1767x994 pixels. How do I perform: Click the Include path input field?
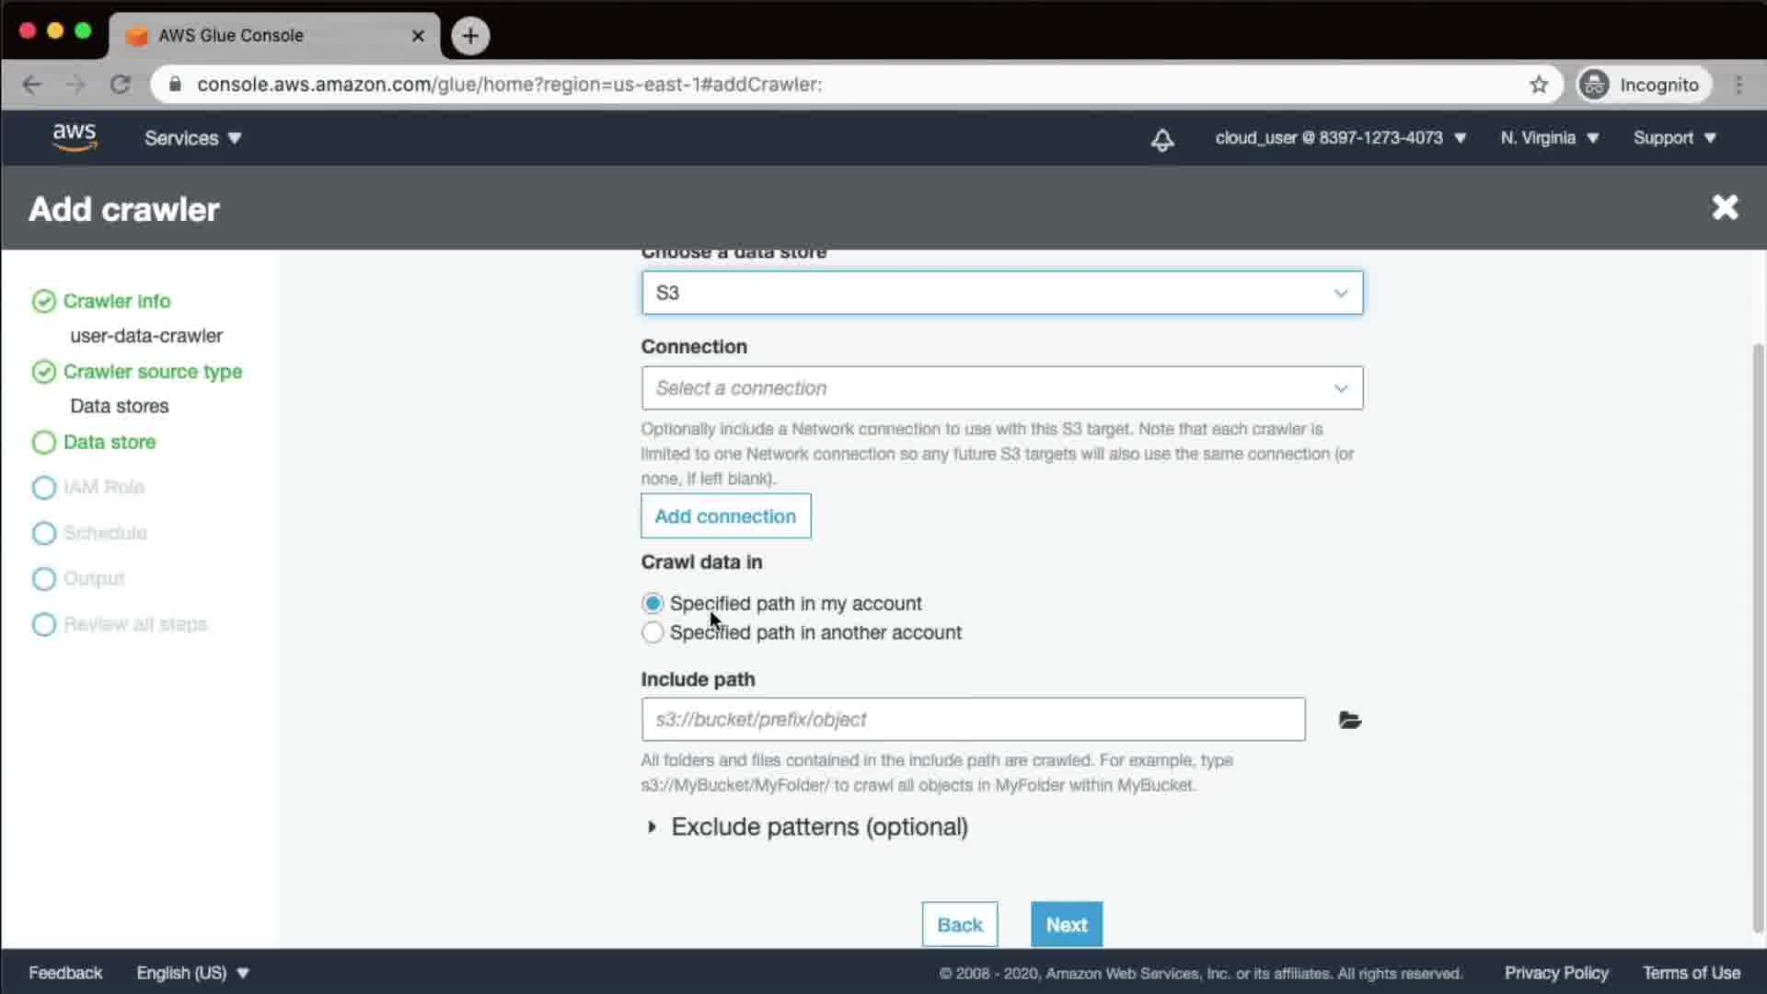(x=973, y=720)
